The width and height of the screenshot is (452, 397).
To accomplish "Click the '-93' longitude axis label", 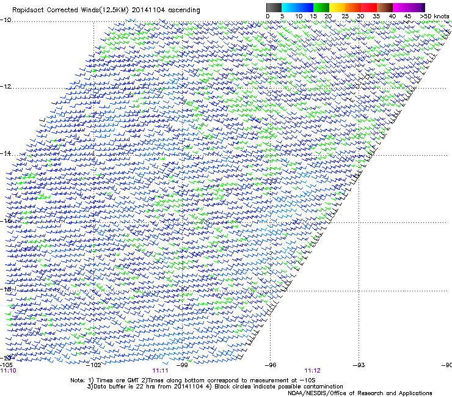I will 359,365.
